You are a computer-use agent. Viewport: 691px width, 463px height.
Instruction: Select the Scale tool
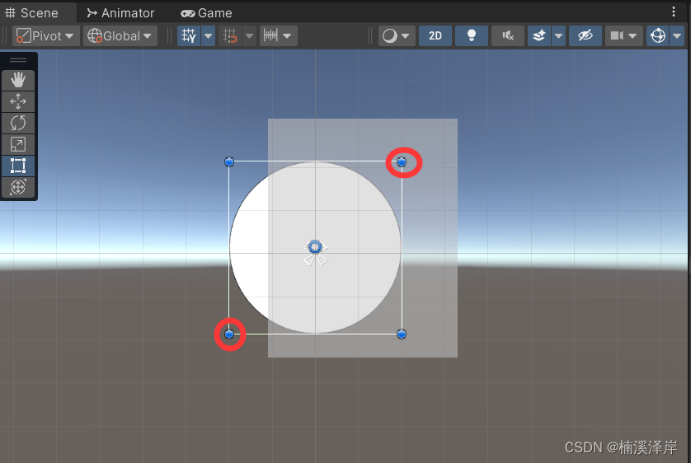pos(18,144)
